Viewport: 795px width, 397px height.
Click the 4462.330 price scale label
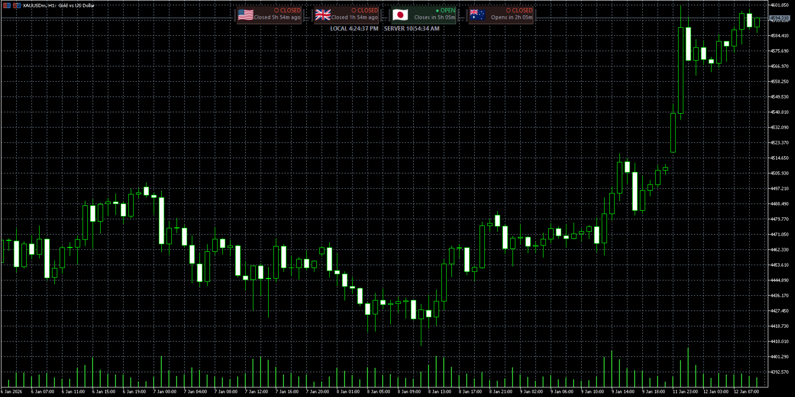click(779, 250)
